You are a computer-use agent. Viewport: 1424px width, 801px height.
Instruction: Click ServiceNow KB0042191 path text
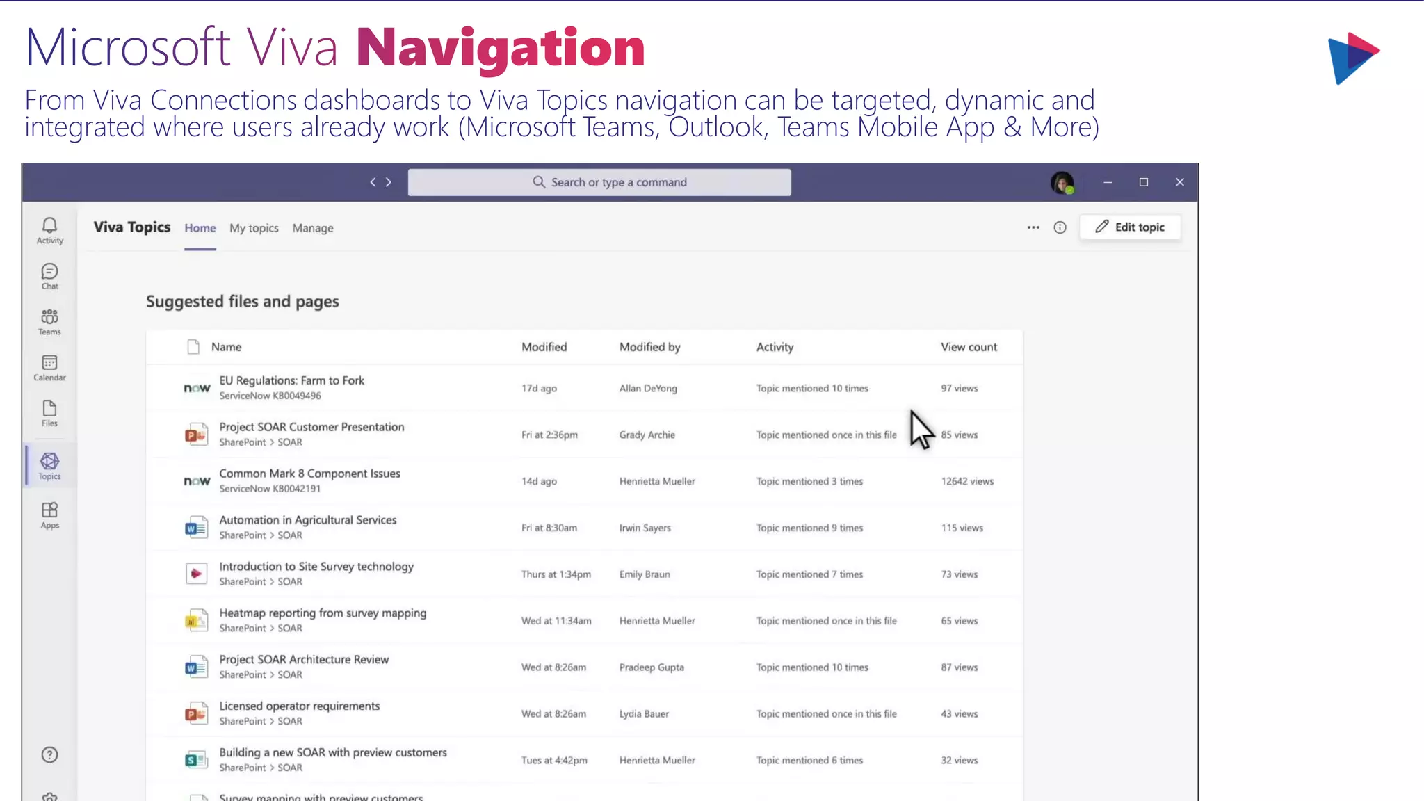point(270,489)
